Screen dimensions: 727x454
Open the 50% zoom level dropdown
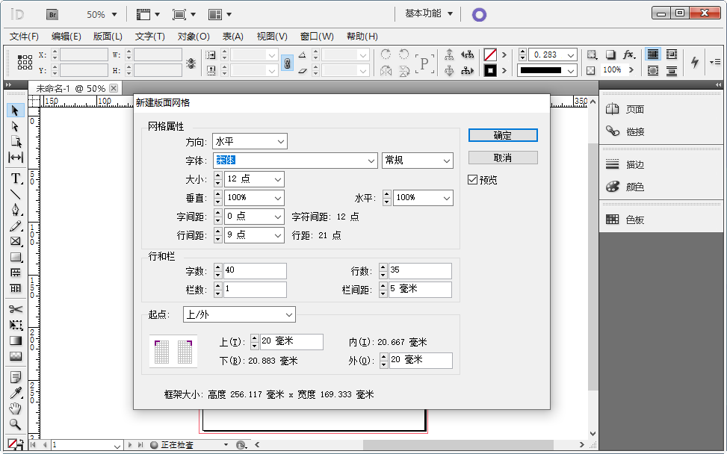point(102,14)
